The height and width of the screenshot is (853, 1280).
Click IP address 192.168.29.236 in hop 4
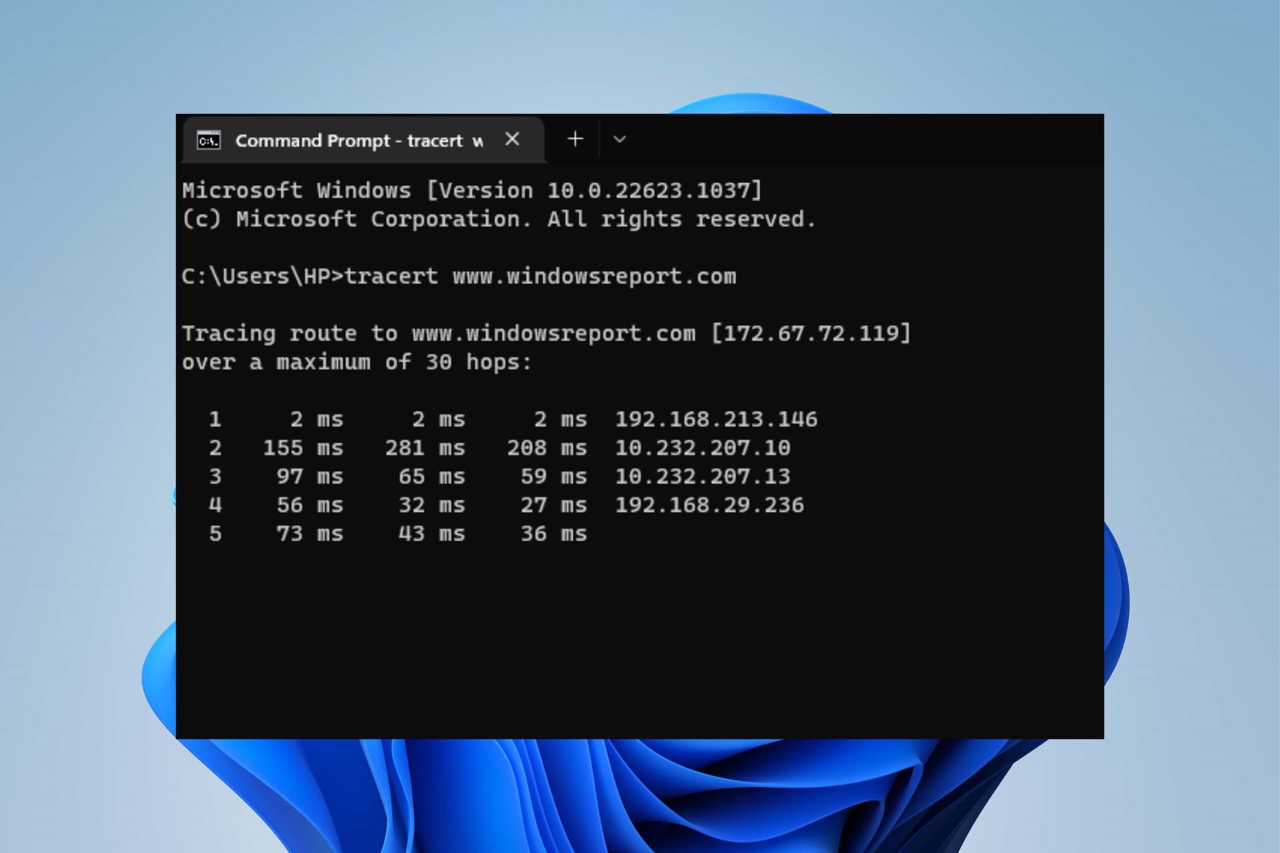click(709, 505)
